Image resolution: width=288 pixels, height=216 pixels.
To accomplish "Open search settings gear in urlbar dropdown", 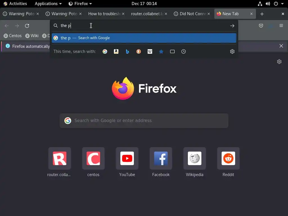I will pos(232,51).
